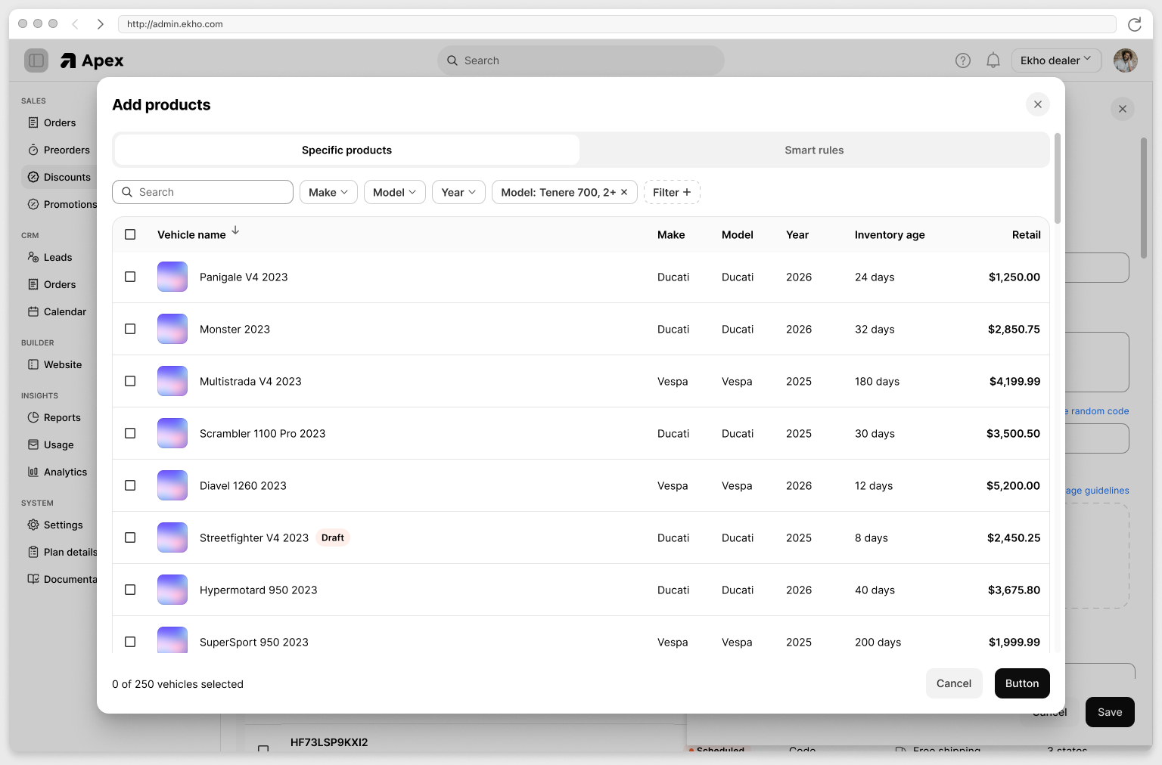Click the black Button to confirm

click(1022, 683)
